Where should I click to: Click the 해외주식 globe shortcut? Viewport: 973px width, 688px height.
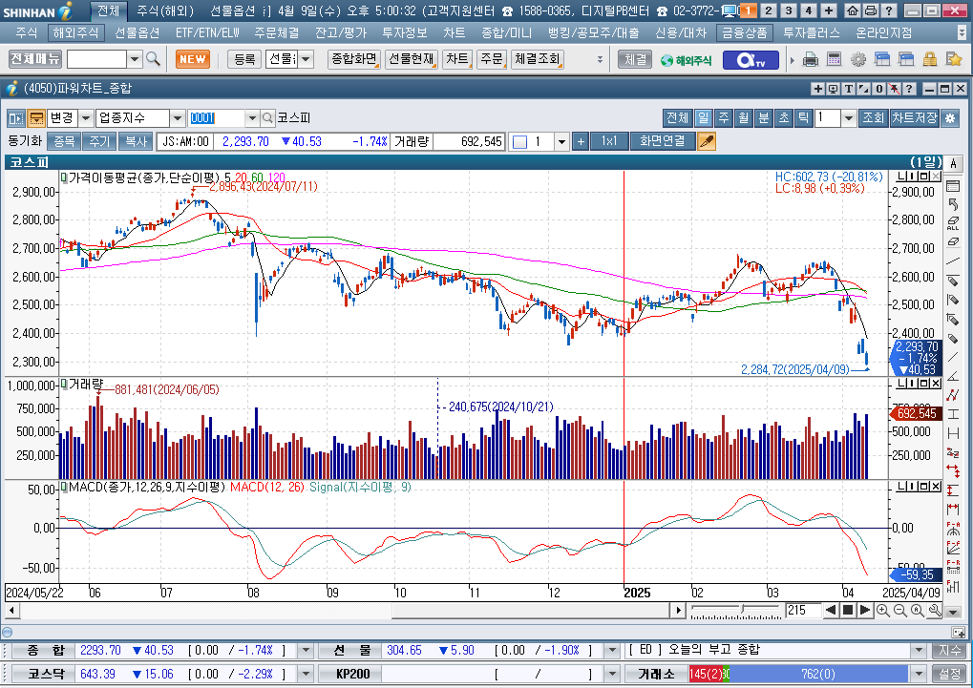[x=687, y=60]
